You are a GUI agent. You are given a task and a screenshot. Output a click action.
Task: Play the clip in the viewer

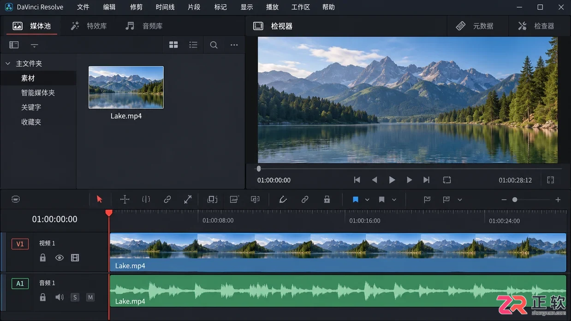click(x=392, y=180)
